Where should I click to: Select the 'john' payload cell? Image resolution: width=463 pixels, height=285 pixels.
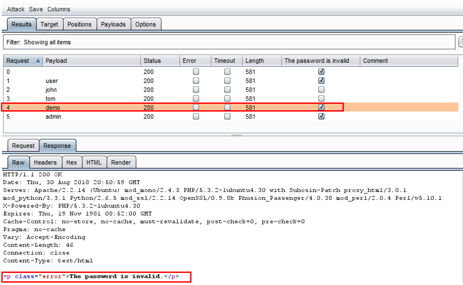pos(51,90)
